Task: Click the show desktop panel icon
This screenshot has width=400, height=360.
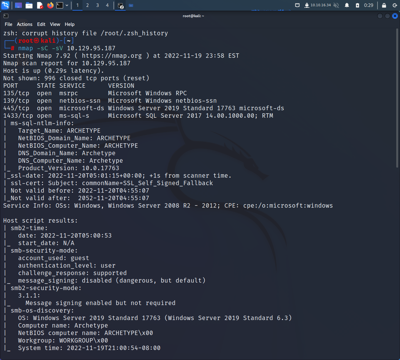Action: (x=18, y=5)
